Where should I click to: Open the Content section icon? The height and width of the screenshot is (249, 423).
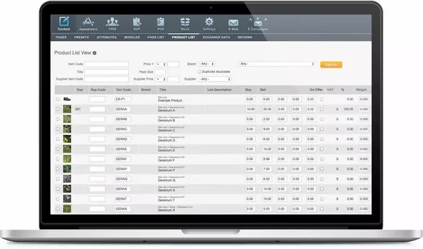64,24
